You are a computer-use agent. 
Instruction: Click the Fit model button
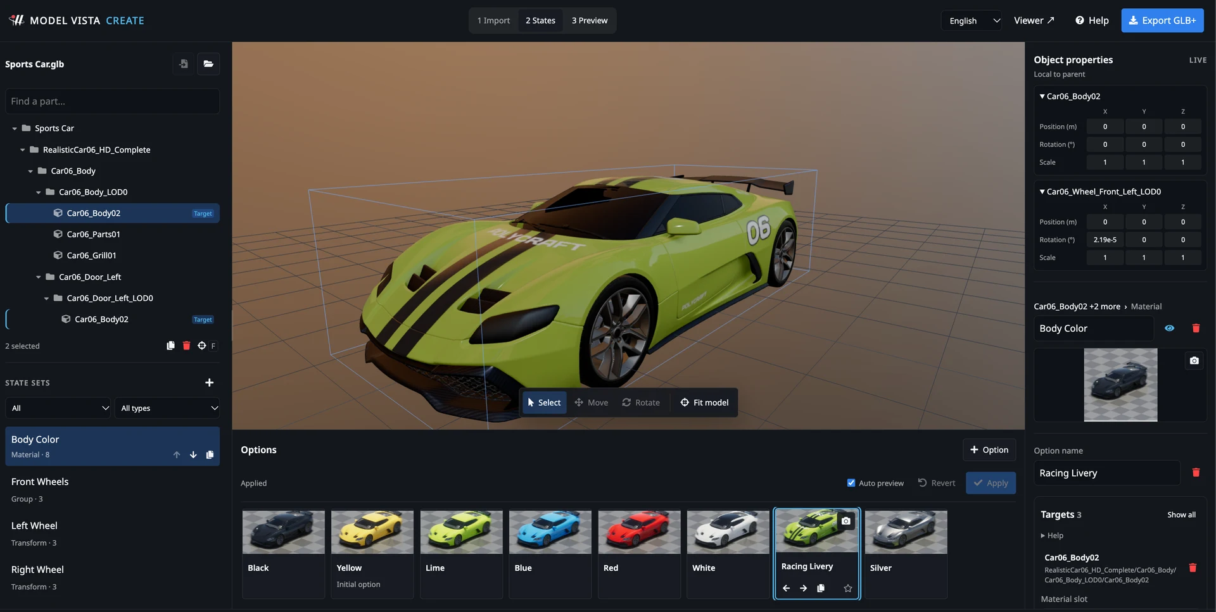tap(704, 403)
